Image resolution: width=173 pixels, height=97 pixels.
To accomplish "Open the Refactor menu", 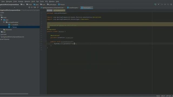I will click(27, 1).
